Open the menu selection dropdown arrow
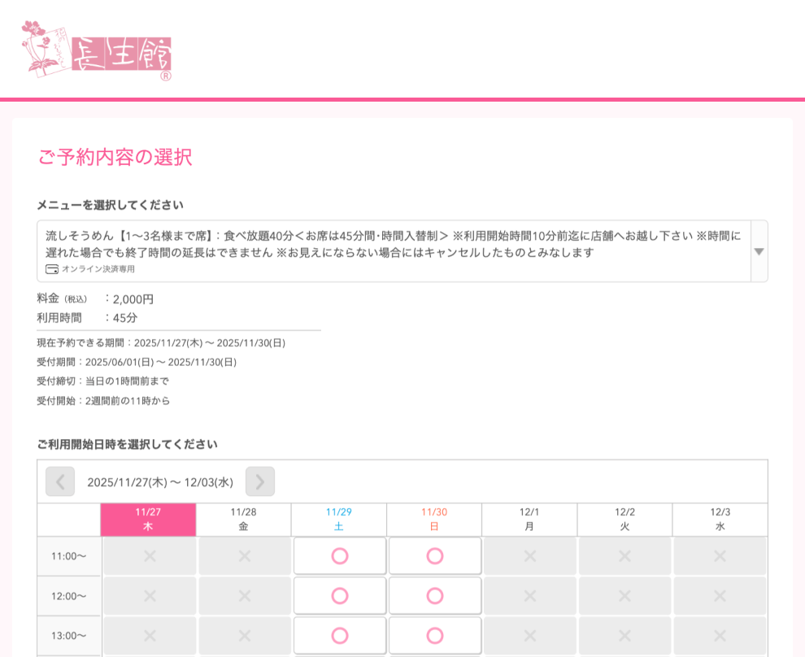 point(759,251)
